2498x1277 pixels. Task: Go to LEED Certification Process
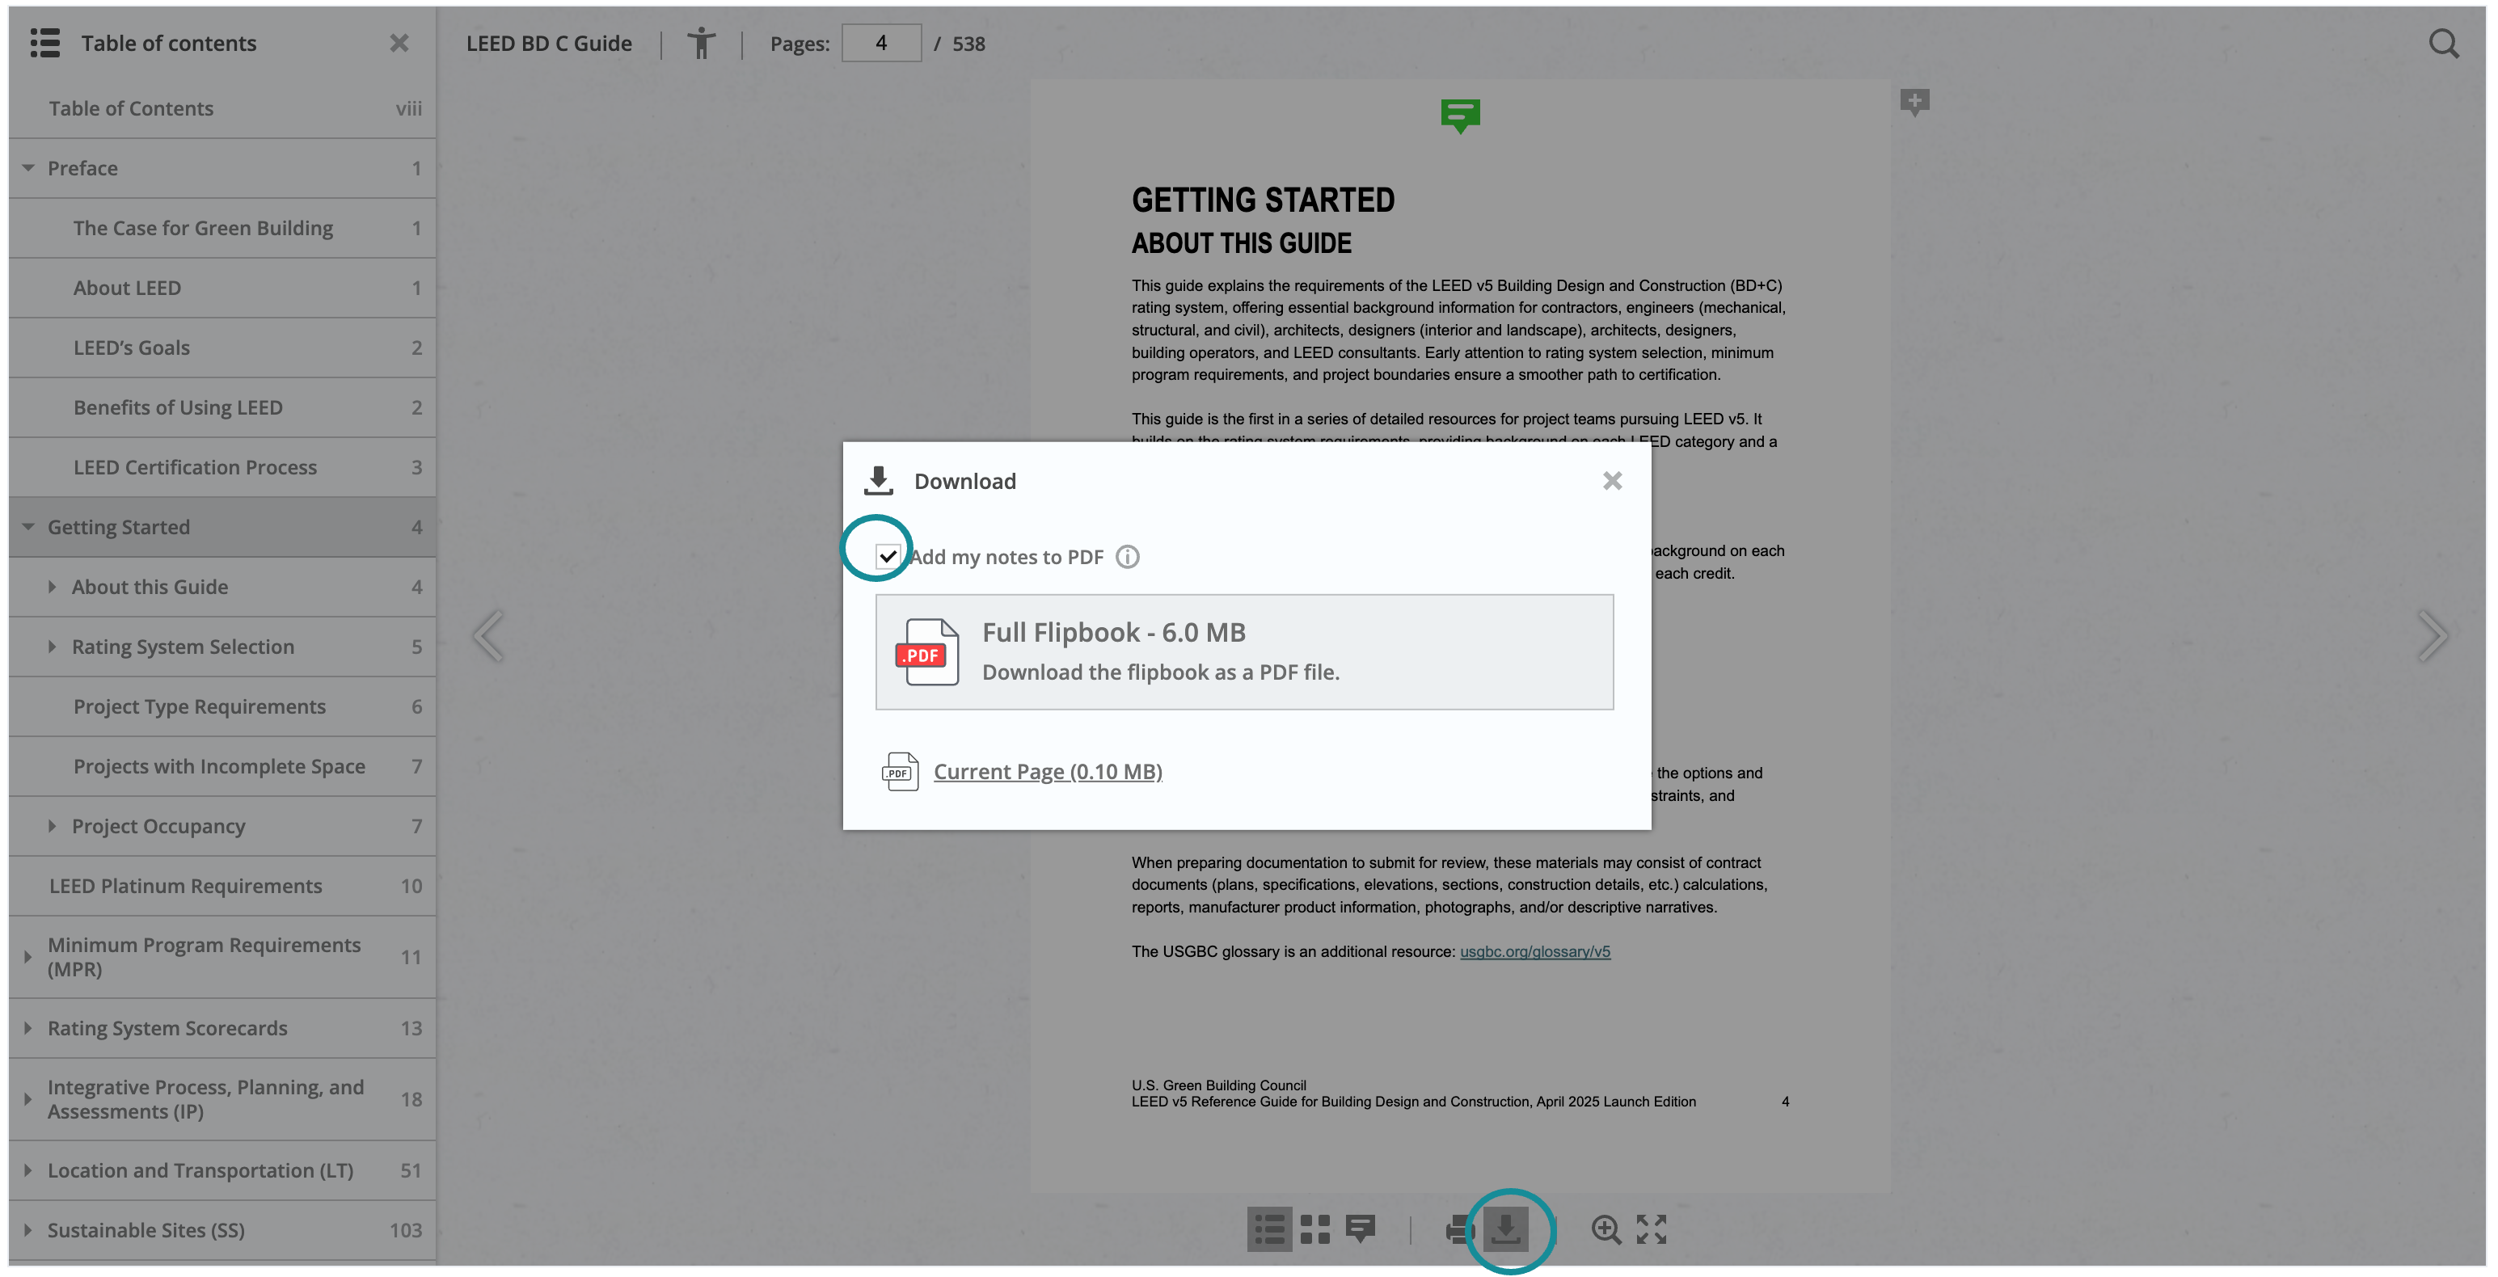coord(222,467)
